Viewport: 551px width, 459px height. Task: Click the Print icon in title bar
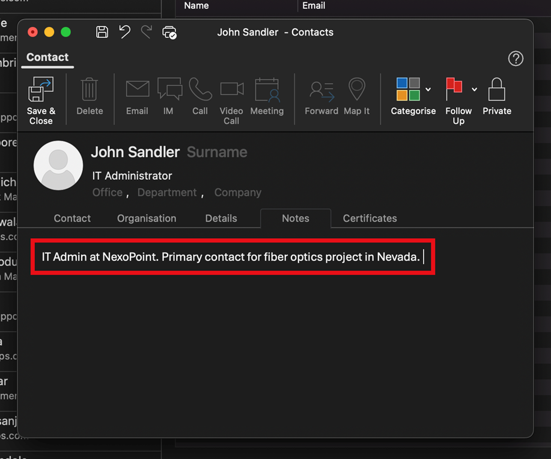pos(169,32)
